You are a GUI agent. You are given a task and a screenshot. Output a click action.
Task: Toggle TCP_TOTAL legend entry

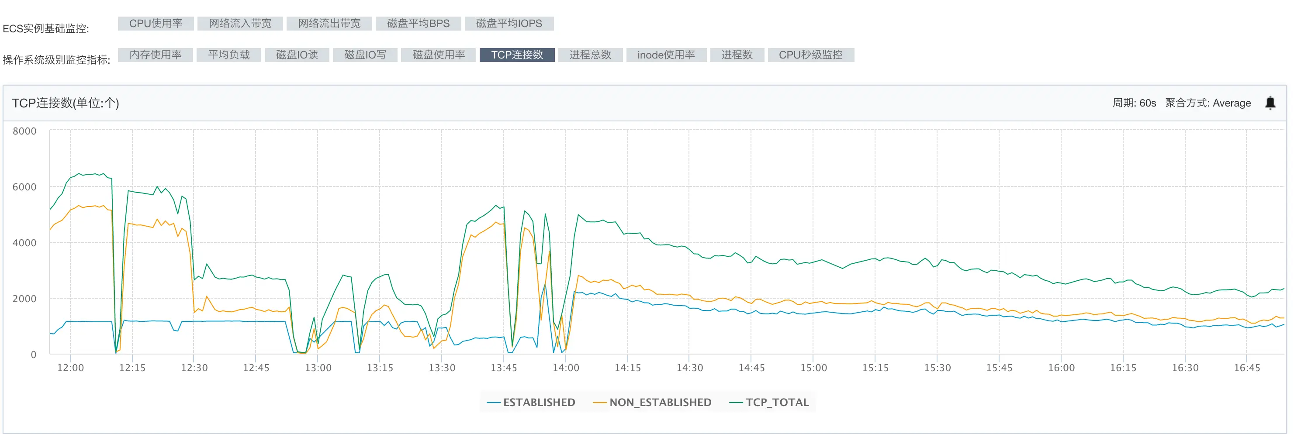[770, 403]
